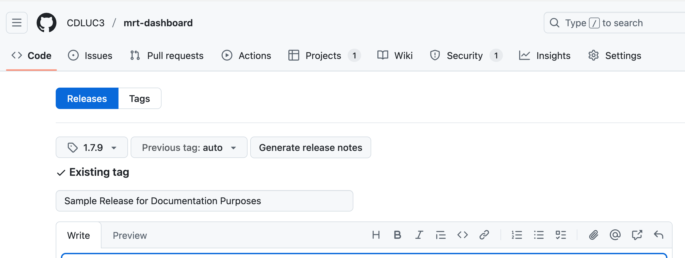Click the Actions play icon
The width and height of the screenshot is (685, 258).
pyautogui.click(x=227, y=55)
